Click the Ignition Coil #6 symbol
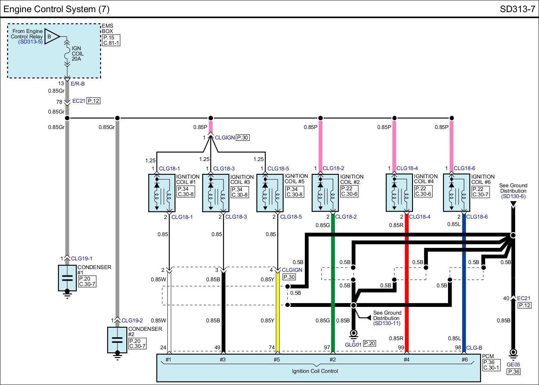The image size is (539, 385). (x=456, y=193)
